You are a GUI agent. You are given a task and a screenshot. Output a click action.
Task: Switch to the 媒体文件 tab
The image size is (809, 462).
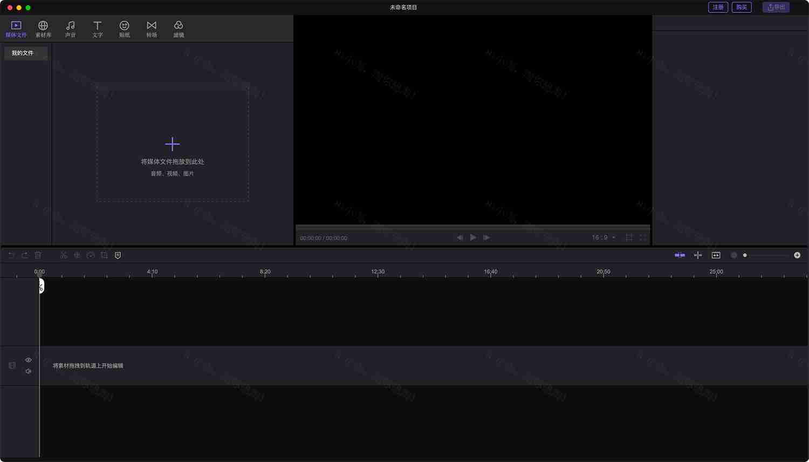[x=17, y=28]
